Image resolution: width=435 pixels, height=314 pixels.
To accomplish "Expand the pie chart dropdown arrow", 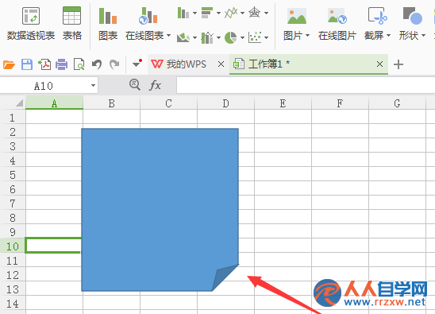I will (x=242, y=37).
